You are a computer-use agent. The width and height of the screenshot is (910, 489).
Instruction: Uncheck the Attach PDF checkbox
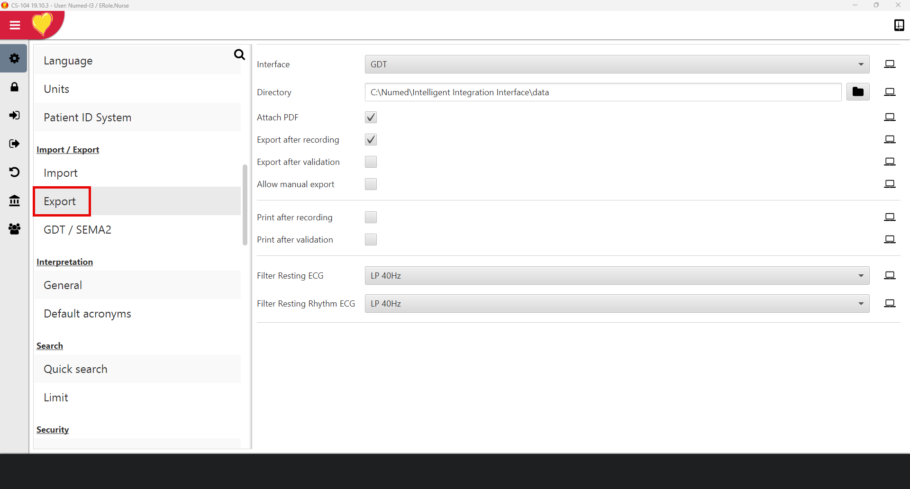coord(371,118)
